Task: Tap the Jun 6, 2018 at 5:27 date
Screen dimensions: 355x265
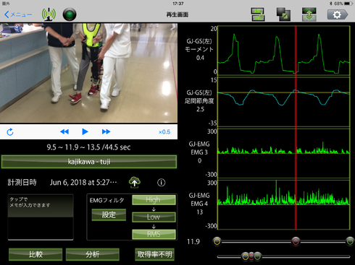Action: click(x=83, y=183)
